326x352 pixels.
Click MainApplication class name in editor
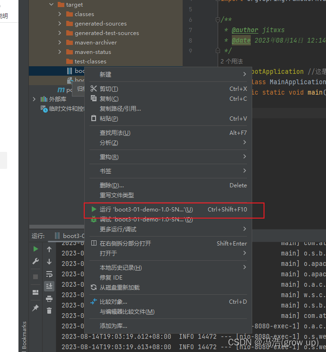pyautogui.click(x=298, y=82)
